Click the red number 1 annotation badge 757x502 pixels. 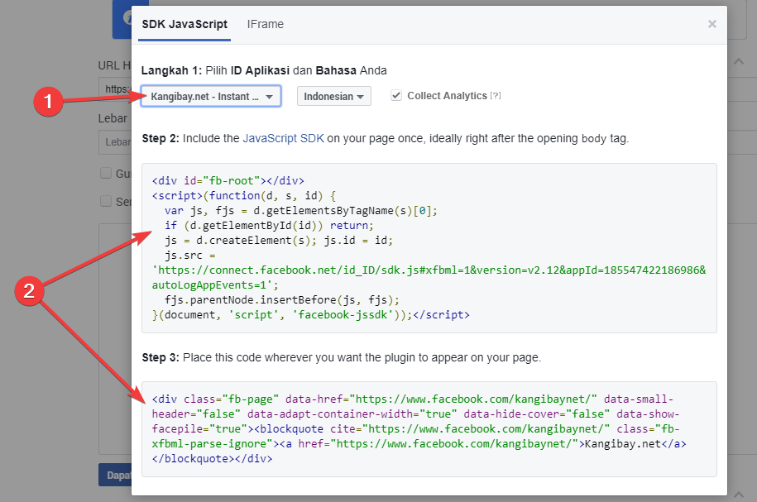coord(48,102)
